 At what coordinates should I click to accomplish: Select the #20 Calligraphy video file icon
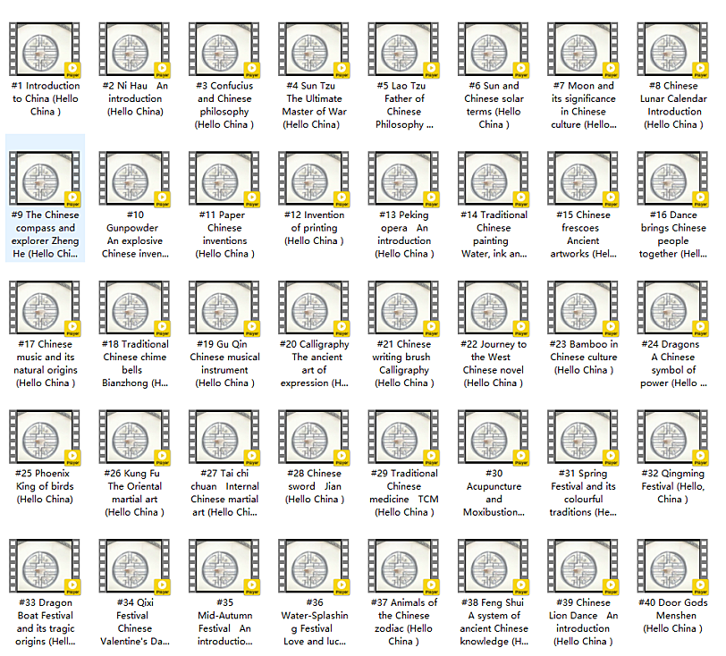coord(313,308)
